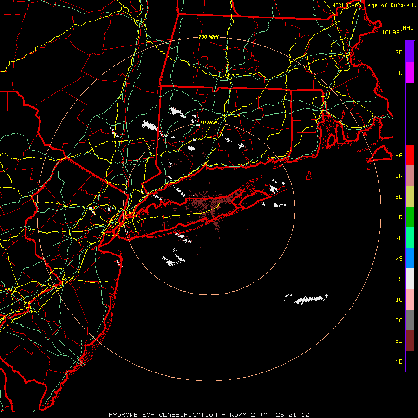Click the BI legend label

[398, 341]
